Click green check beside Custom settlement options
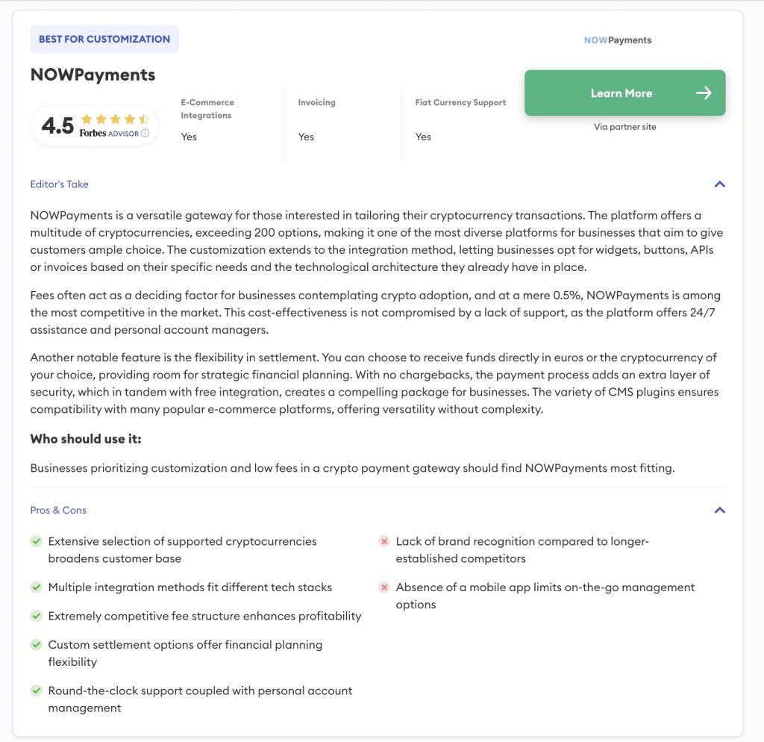This screenshot has width=764, height=742. (37, 644)
